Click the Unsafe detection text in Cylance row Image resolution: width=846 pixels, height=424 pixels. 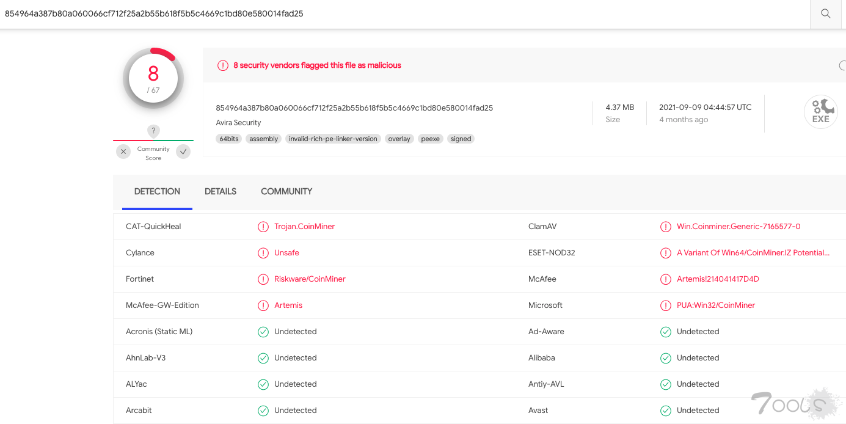pyautogui.click(x=286, y=252)
